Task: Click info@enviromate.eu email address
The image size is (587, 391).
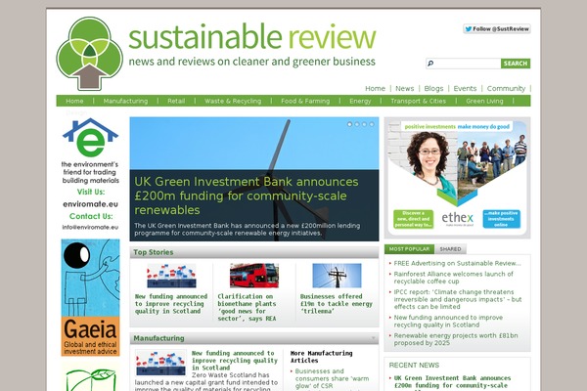Action: pos(90,227)
